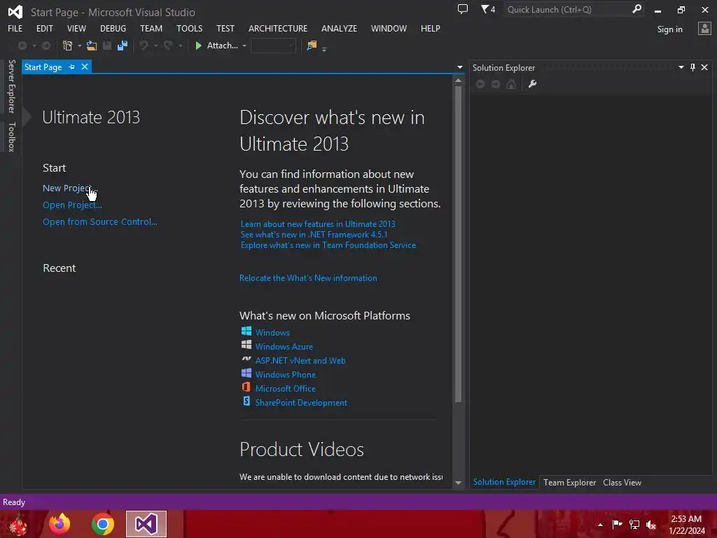Open the New Project icon dropdown arrow
717x538 pixels.
tap(80, 46)
